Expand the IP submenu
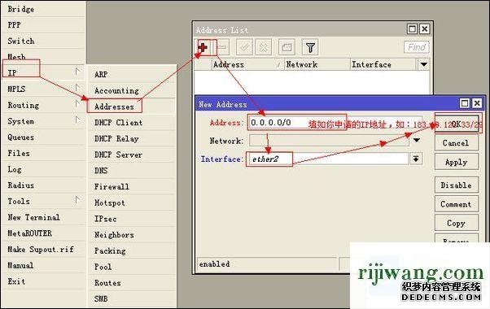490x309 pixels. (x=43, y=72)
